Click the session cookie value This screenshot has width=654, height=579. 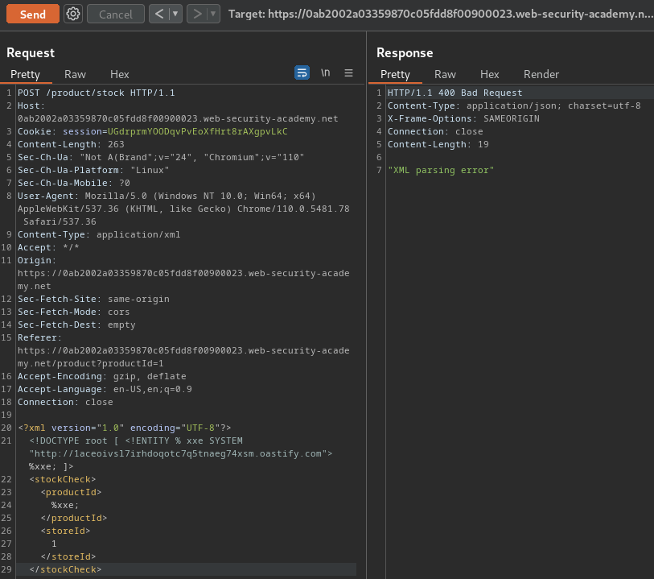point(198,131)
